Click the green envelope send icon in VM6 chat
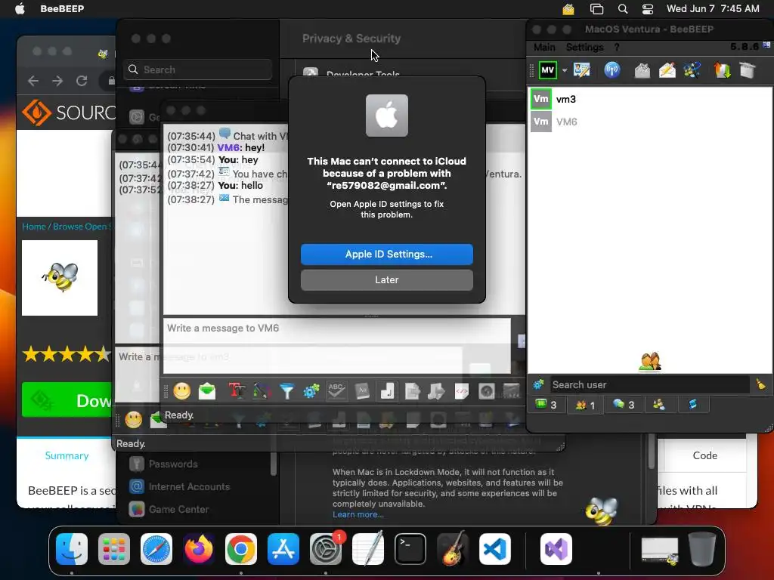 (207, 391)
